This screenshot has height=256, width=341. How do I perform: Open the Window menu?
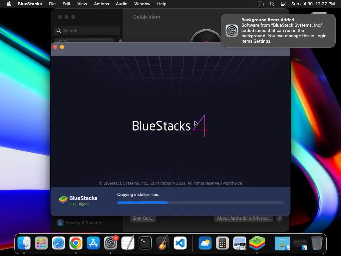click(142, 4)
